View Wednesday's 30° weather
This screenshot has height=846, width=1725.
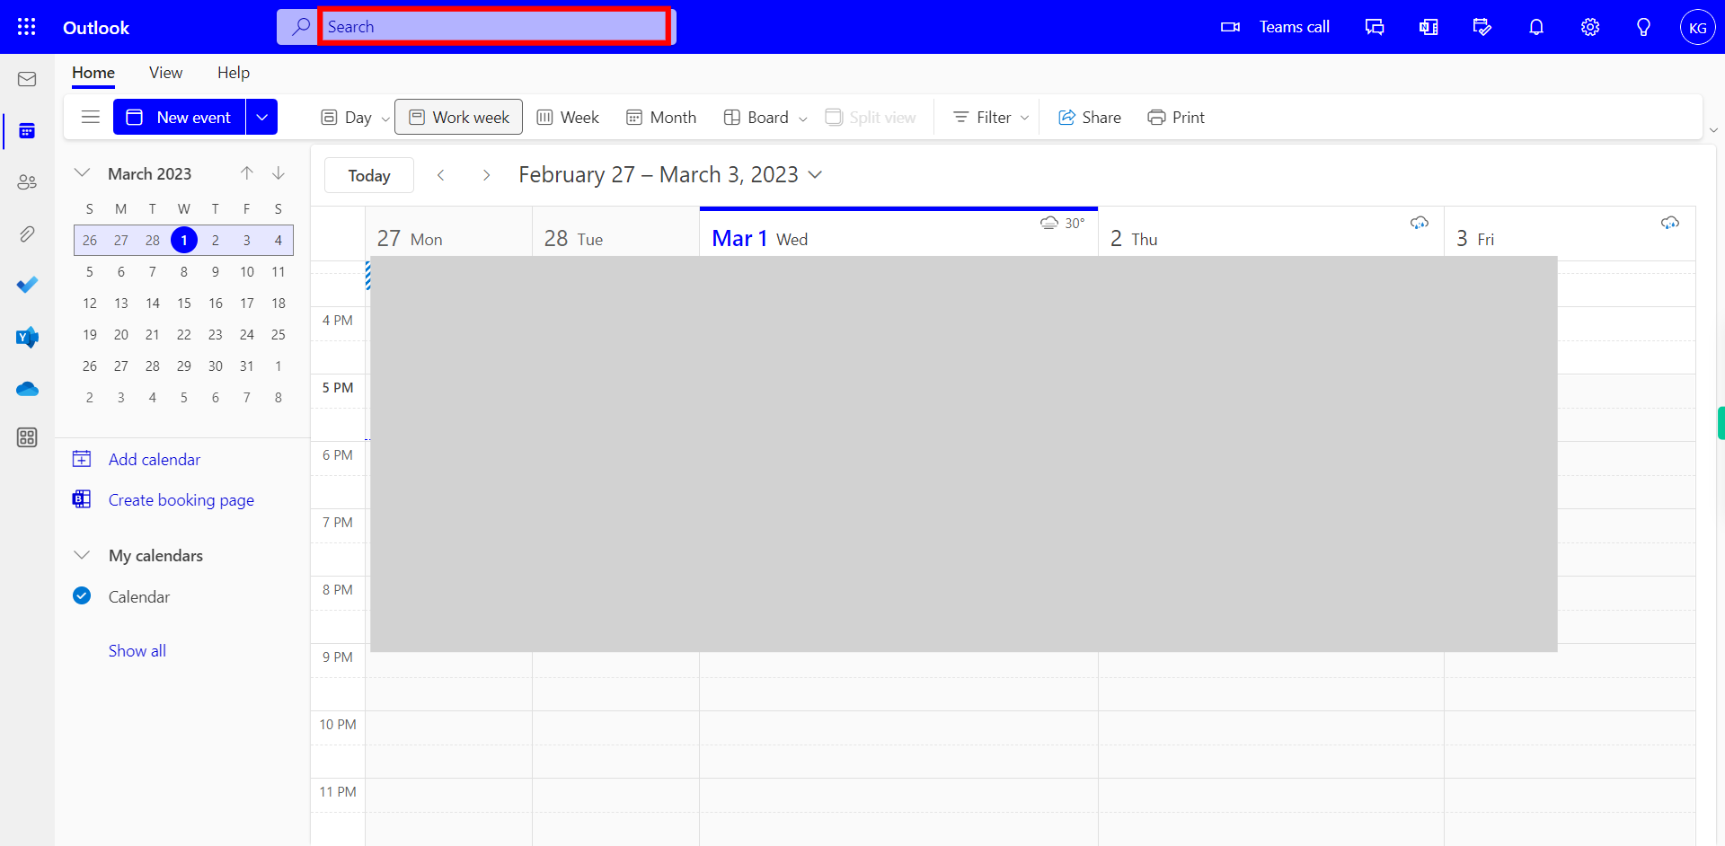pos(1062,223)
